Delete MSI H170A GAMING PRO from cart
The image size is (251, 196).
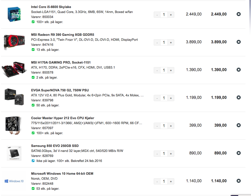(x=238, y=70)
